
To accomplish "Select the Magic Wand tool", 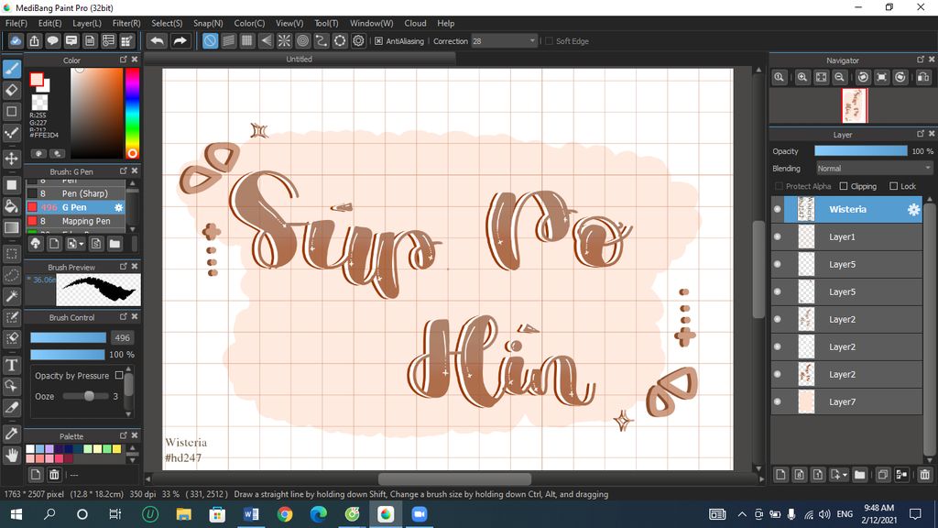I will tap(11, 296).
